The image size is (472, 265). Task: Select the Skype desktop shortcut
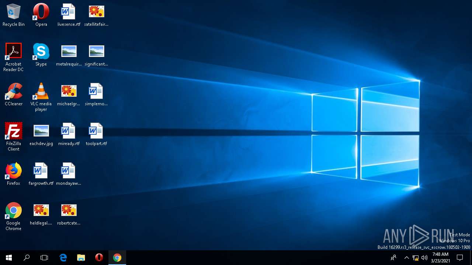click(41, 55)
